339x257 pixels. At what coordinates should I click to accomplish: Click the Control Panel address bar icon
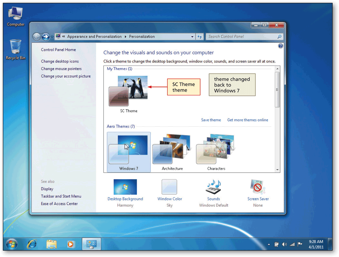point(58,36)
